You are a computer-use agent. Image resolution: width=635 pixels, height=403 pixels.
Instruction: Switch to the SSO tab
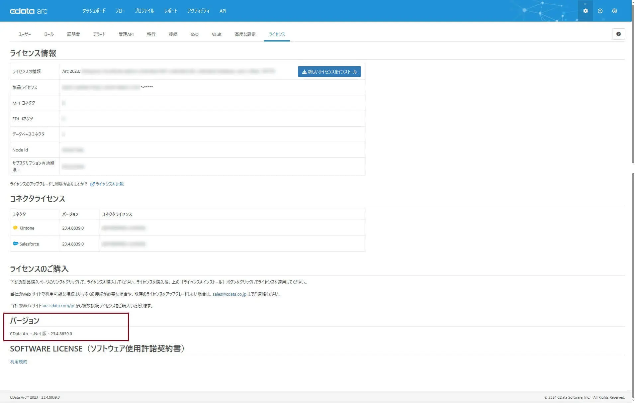195,34
